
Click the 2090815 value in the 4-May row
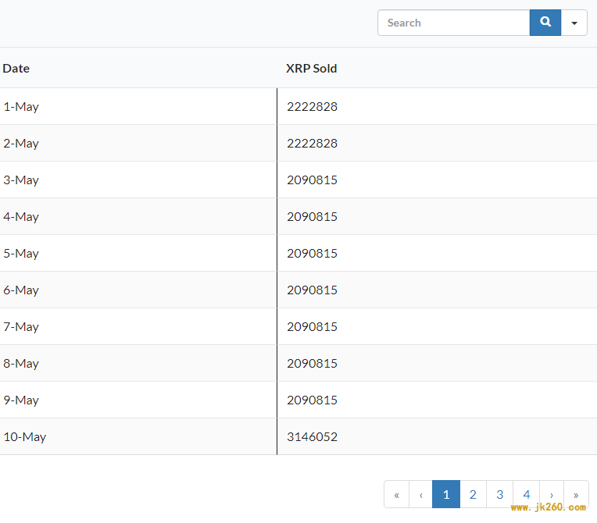click(x=313, y=217)
